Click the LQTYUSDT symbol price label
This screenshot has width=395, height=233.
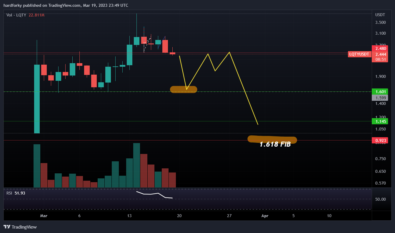coord(359,54)
